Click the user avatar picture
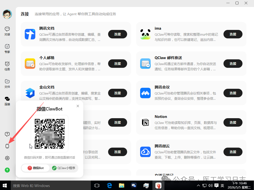The height and width of the screenshot is (190, 254). click(x=7, y=14)
